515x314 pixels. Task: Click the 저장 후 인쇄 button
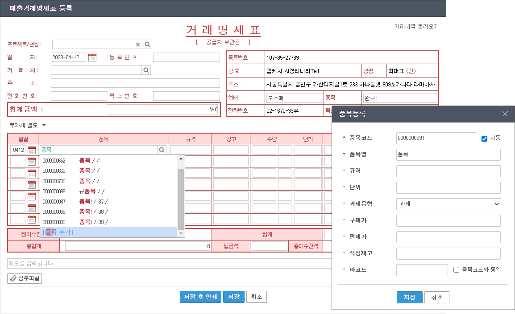coord(200,297)
